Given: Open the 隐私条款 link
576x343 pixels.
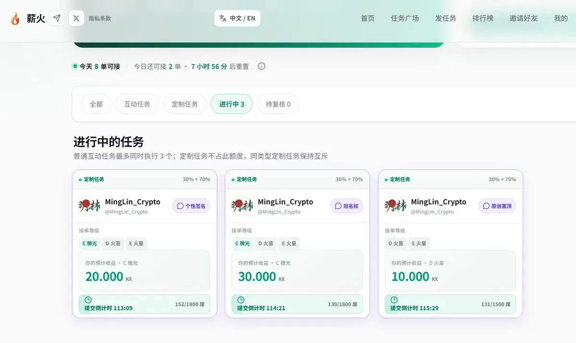Looking at the screenshot, I should tap(99, 18).
